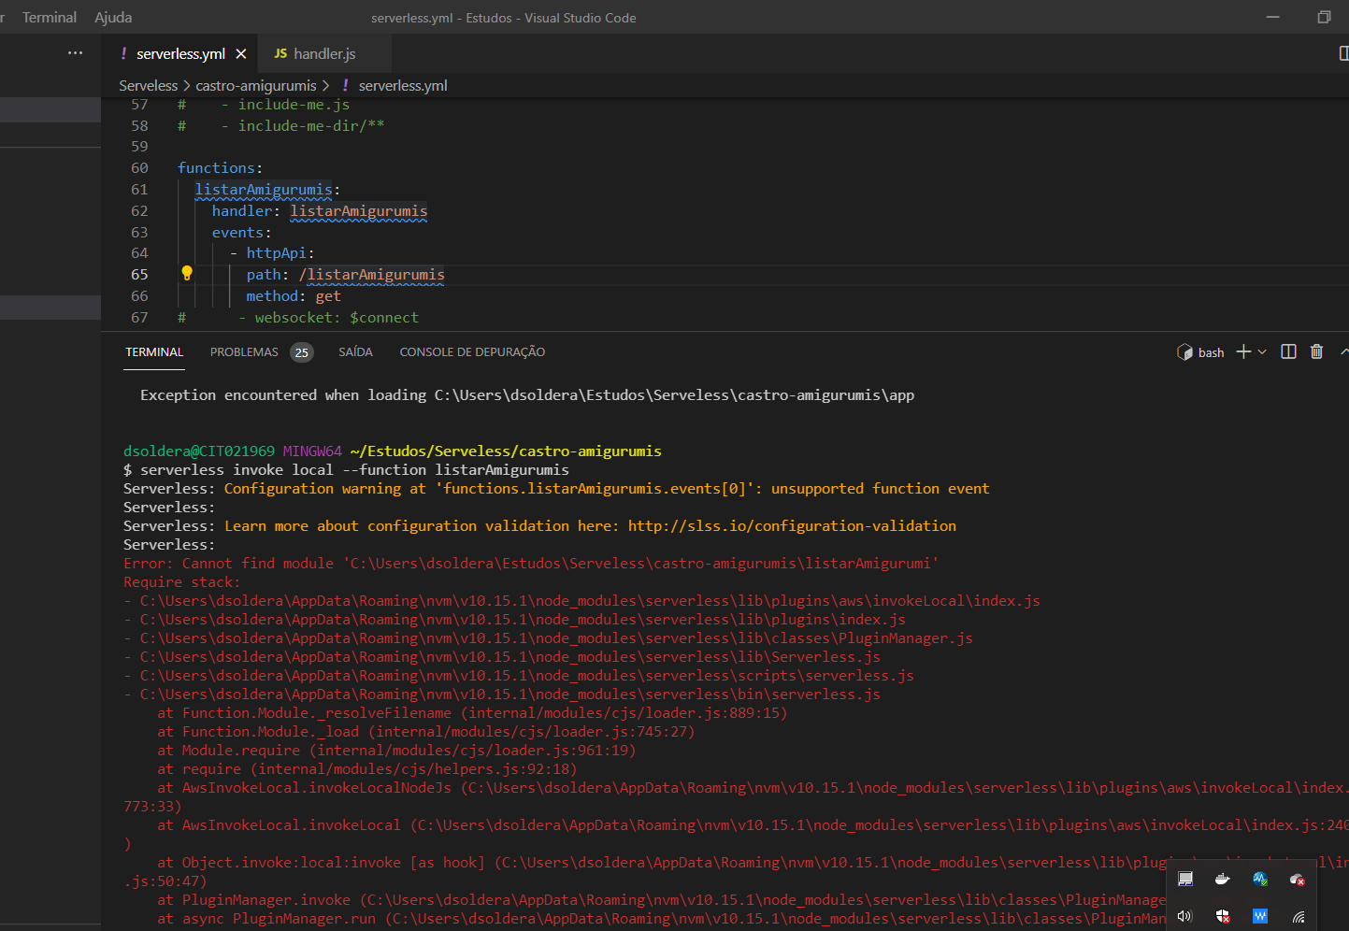Select the TERMINAL panel tab
This screenshot has height=931, width=1349.
(x=154, y=352)
